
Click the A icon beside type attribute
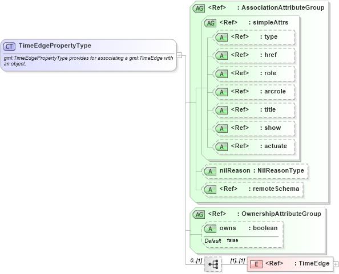pos(221,38)
